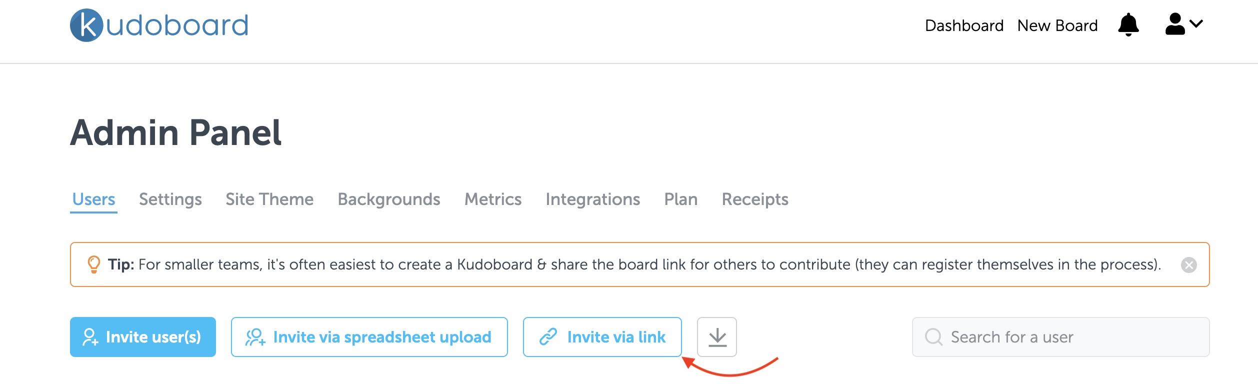Click the chain link icon on Invite via link
The image size is (1258, 384).
548,337
